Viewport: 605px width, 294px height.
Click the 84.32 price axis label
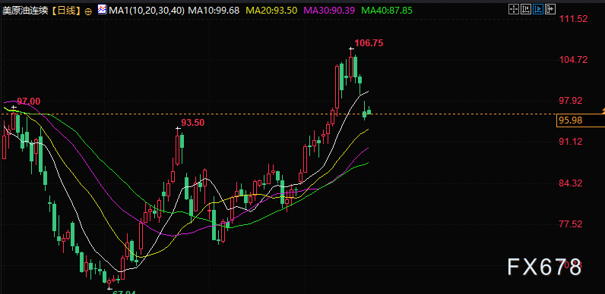[x=571, y=183]
